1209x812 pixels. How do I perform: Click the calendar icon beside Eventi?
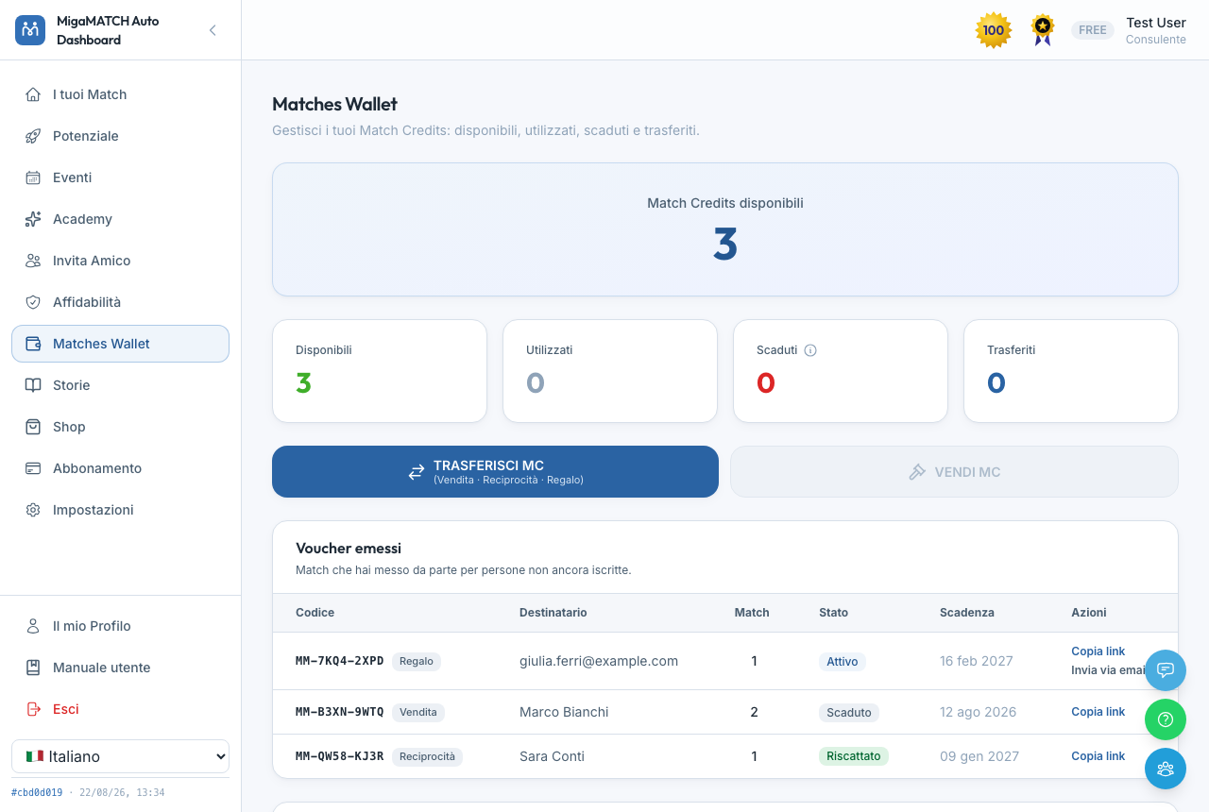coord(33,178)
